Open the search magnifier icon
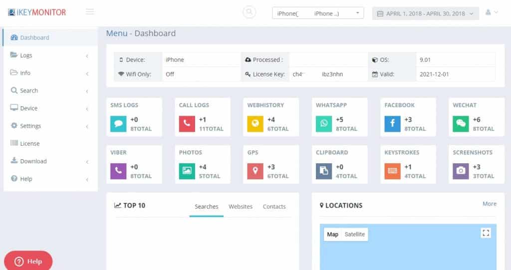 tap(250, 12)
